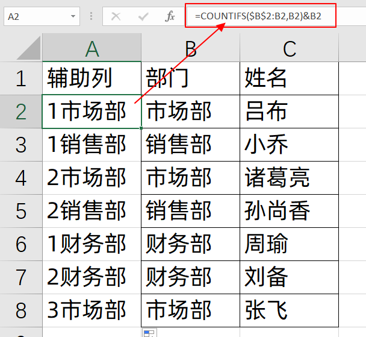Open the Insert Function fx icon
The width and height of the screenshot is (366, 337).
170,16
